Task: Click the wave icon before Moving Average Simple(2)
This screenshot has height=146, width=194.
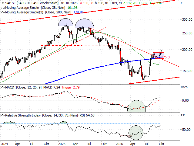Action: tap(3, 12)
